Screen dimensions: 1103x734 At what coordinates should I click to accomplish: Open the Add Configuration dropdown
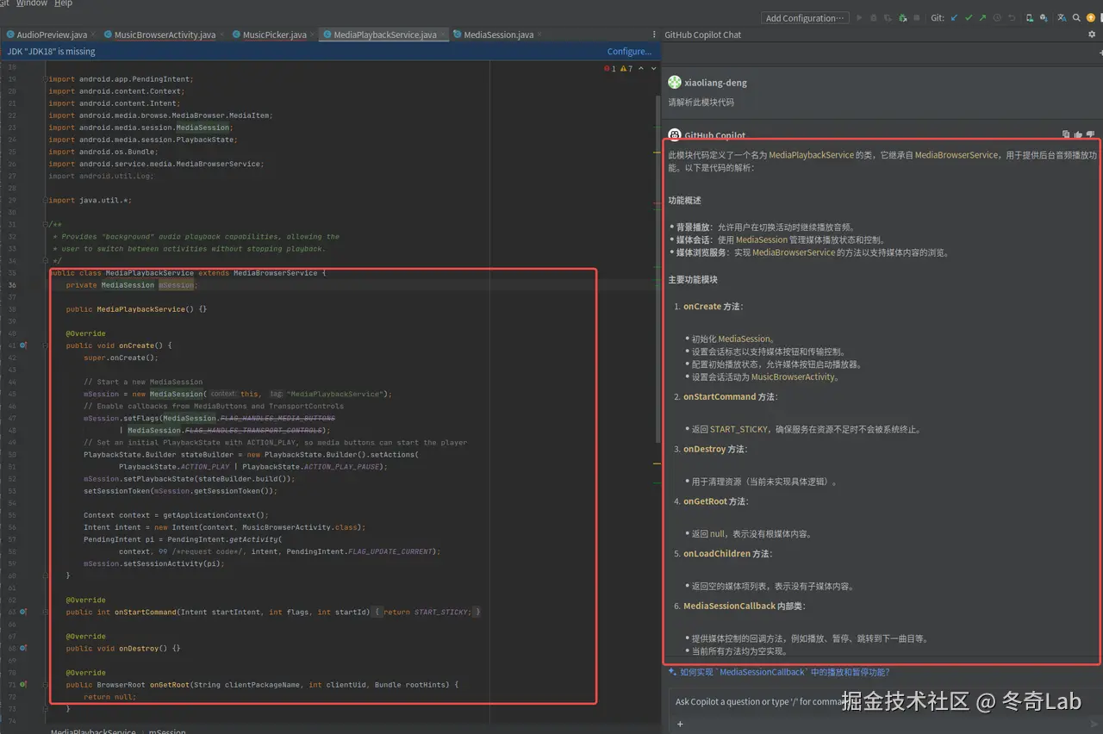tap(805, 17)
